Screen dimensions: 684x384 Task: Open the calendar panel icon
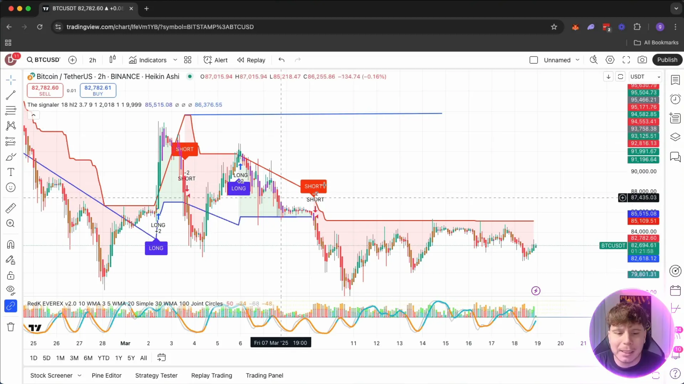675,290
